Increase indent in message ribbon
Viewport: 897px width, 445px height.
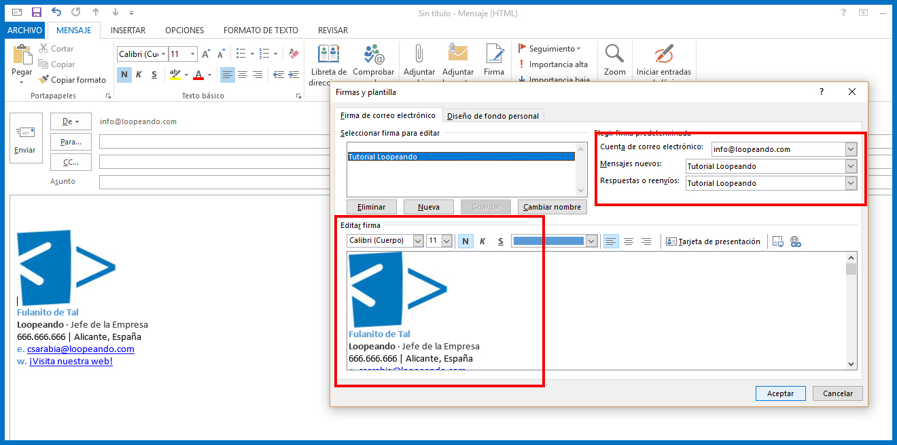295,75
